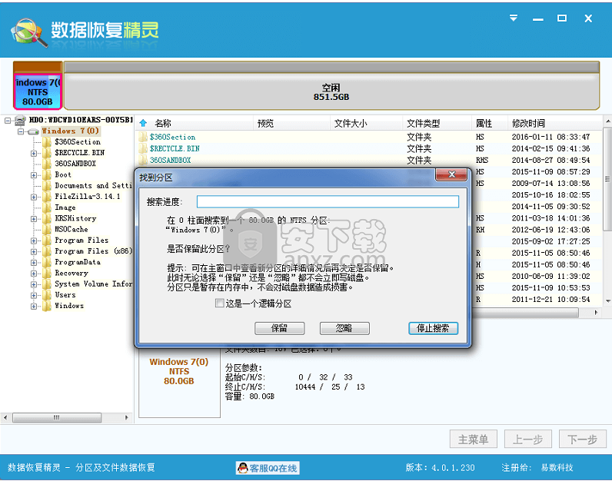Select the System Volume Information tree item
612x481 pixels.
point(93,284)
